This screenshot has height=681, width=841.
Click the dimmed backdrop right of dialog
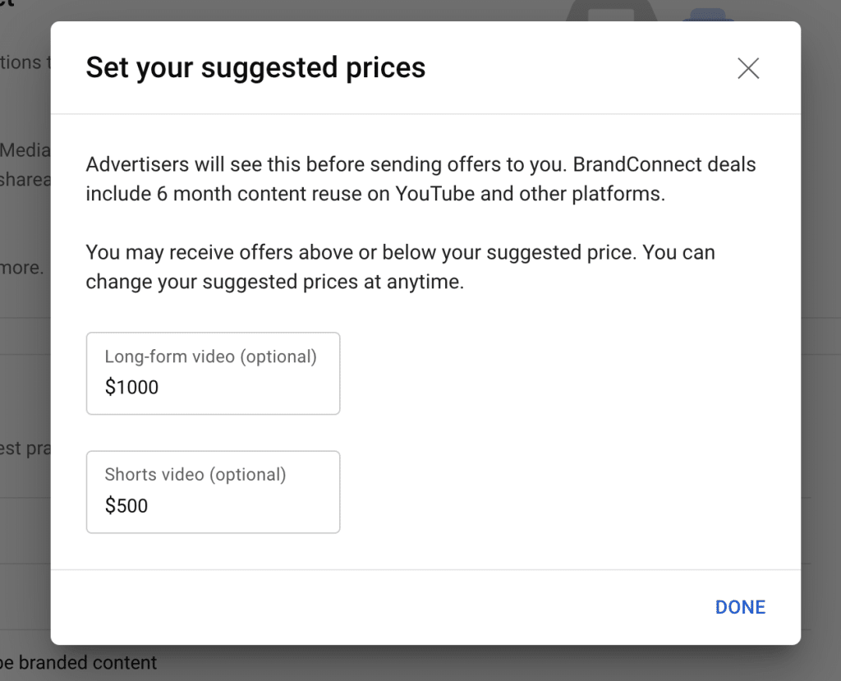(x=820, y=329)
